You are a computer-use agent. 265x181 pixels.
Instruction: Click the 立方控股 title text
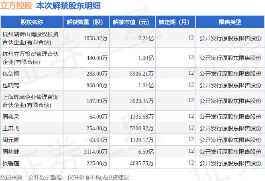click(16, 6)
